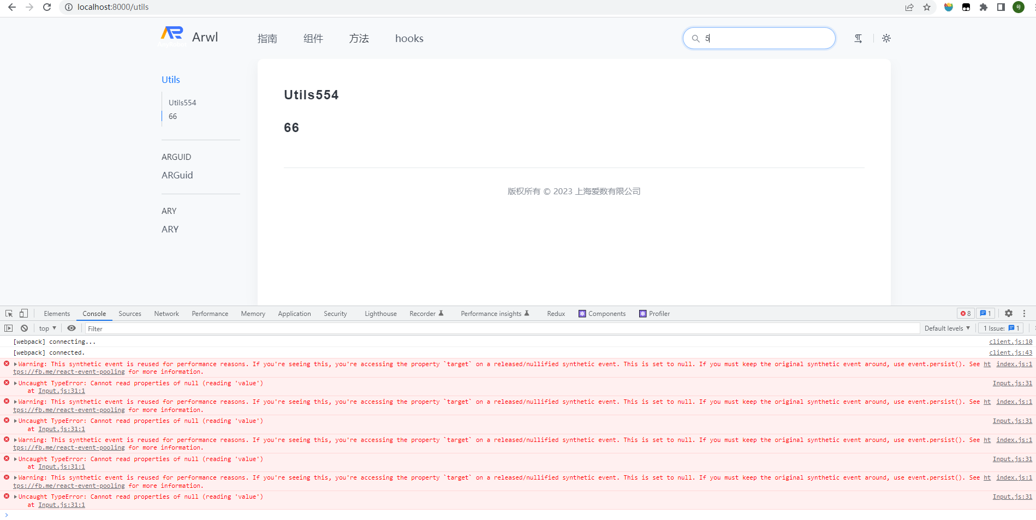Click the errors counter showing 8 errors
1036x520 pixels.
(x=965, y=313)
